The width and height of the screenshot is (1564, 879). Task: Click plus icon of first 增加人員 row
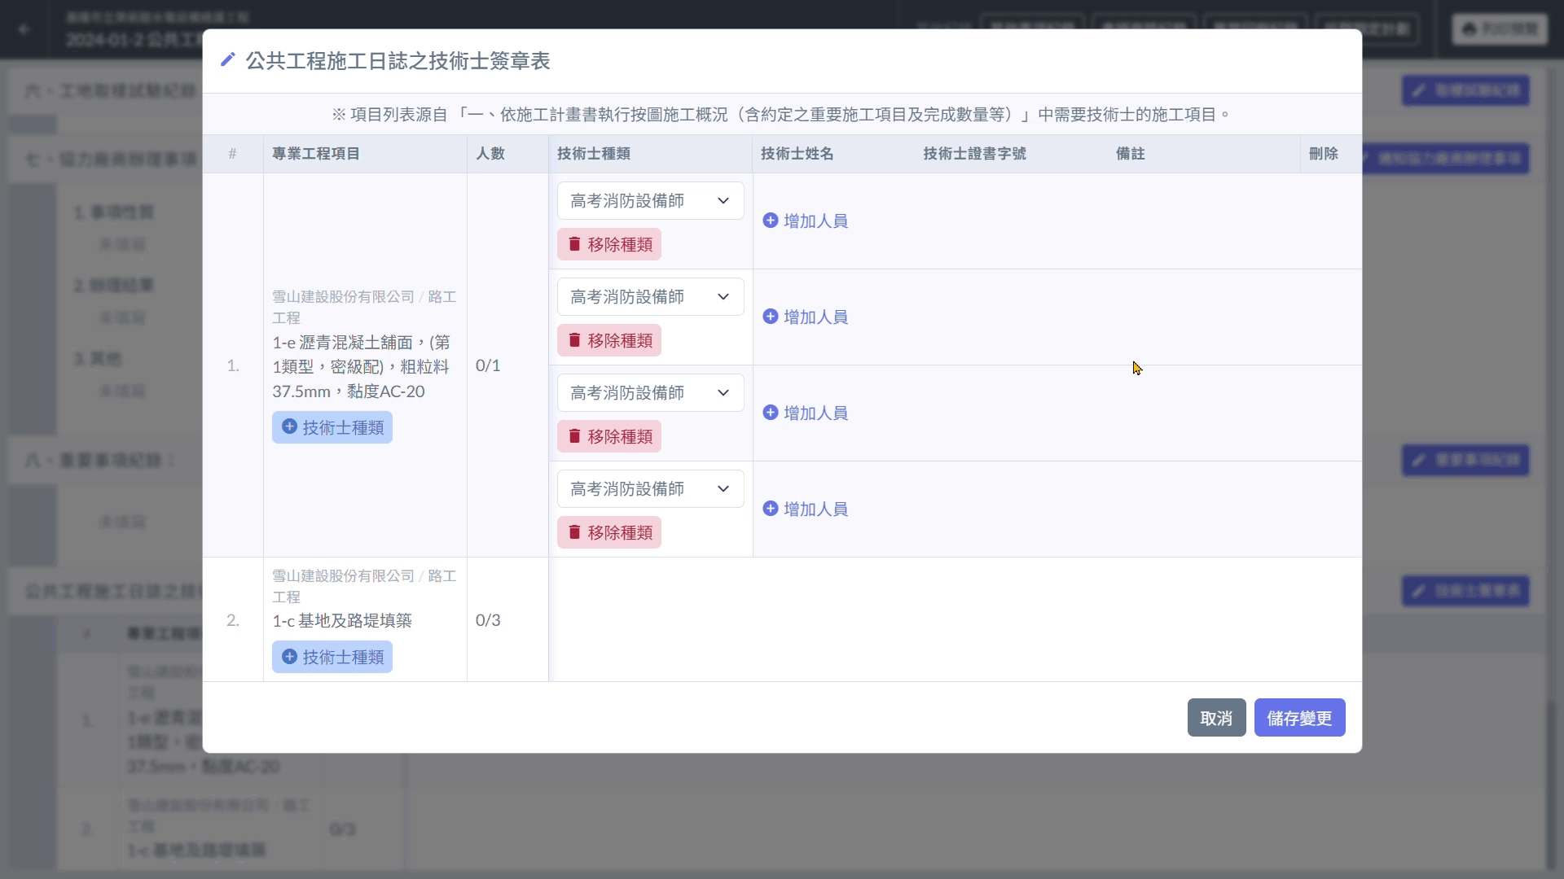770,221
